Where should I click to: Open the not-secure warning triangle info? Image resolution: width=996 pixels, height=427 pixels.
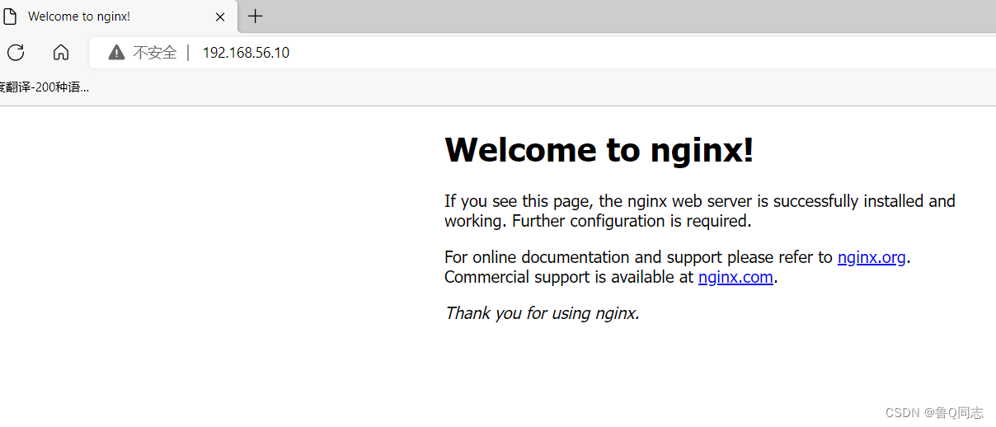pos(116,53)
